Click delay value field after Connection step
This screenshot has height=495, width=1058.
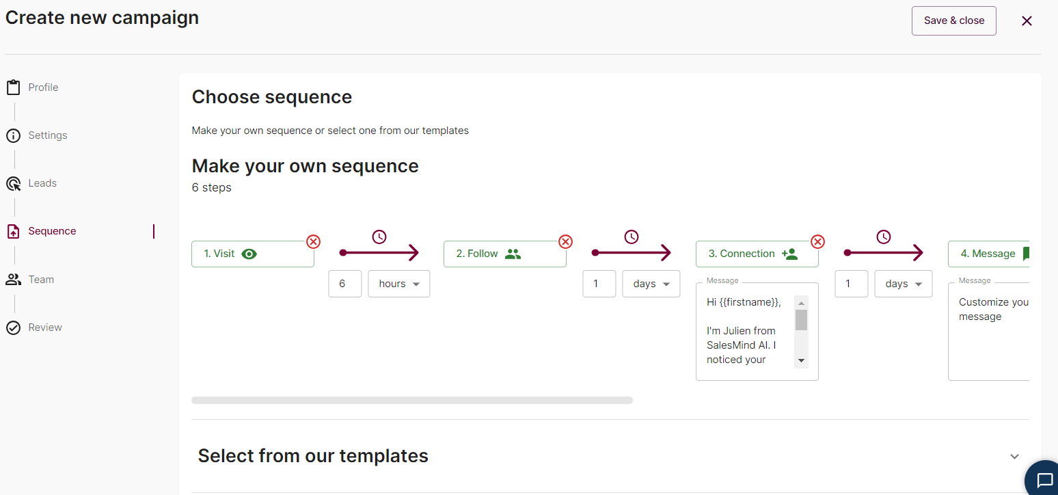pos(852,284)
